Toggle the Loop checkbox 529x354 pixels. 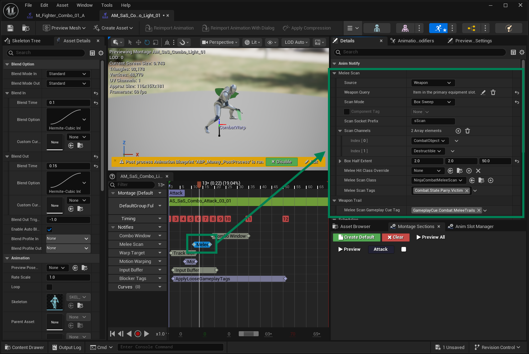pyautogui.click(x=49, y=287)
